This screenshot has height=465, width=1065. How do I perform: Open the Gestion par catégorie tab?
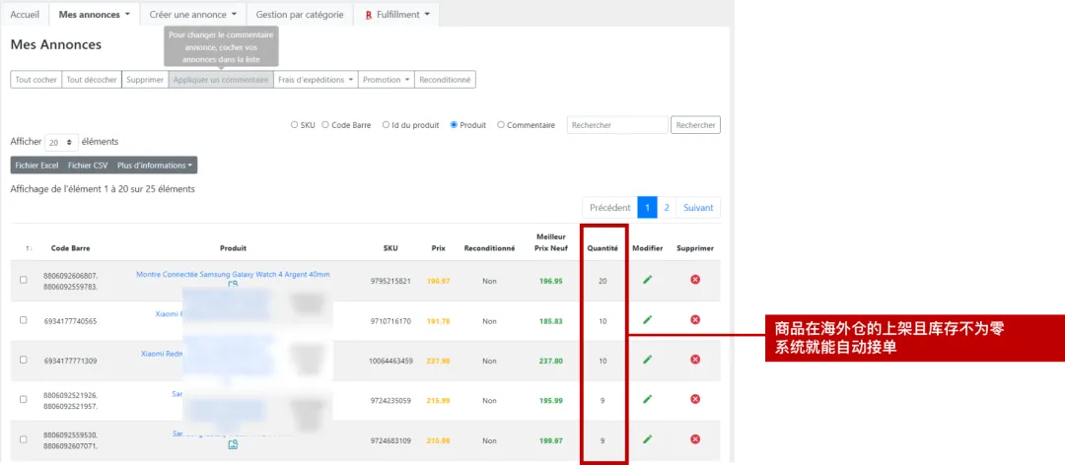[x=300, y=14]
